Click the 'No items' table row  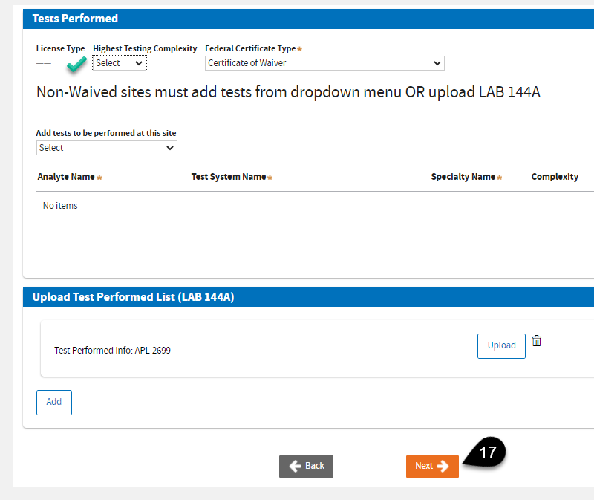(x=60, y=206)
